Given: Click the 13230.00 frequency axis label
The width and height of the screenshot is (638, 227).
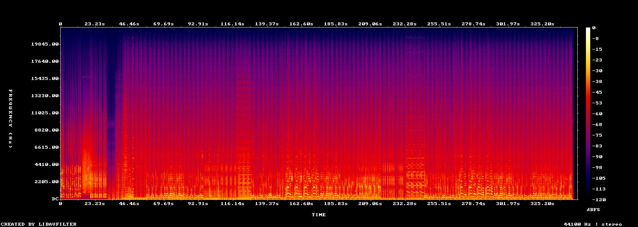Looking at the screenshot, I should point(45,96).
